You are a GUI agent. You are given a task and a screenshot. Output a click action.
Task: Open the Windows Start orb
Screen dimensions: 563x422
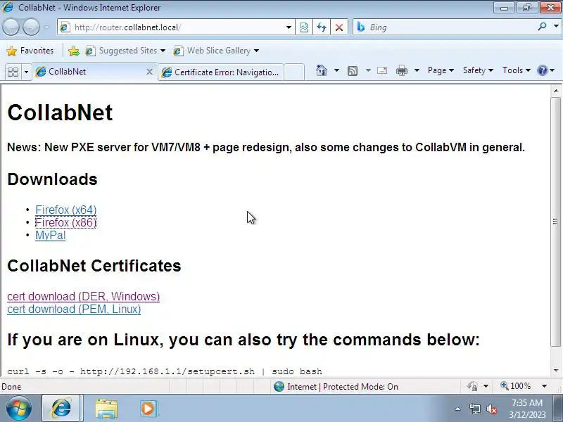click(x=18, y=408)
